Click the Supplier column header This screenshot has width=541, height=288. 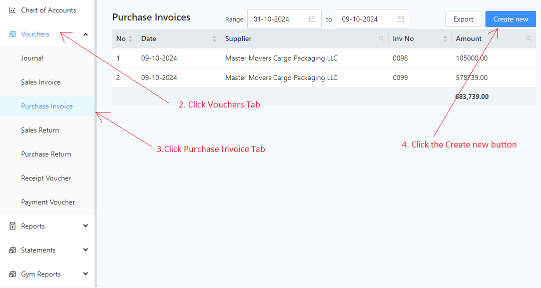(305, 38)
